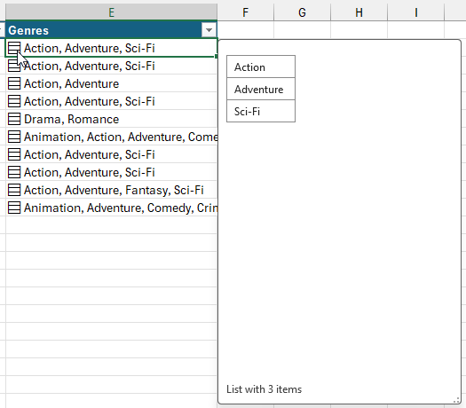Viewport: 466px width, 408px height.
Task: Click the Adventure item in list card
Action: tap(261, 89)
